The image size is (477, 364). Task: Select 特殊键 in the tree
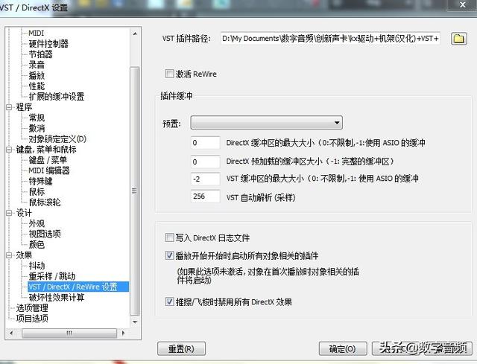(40, 181)
